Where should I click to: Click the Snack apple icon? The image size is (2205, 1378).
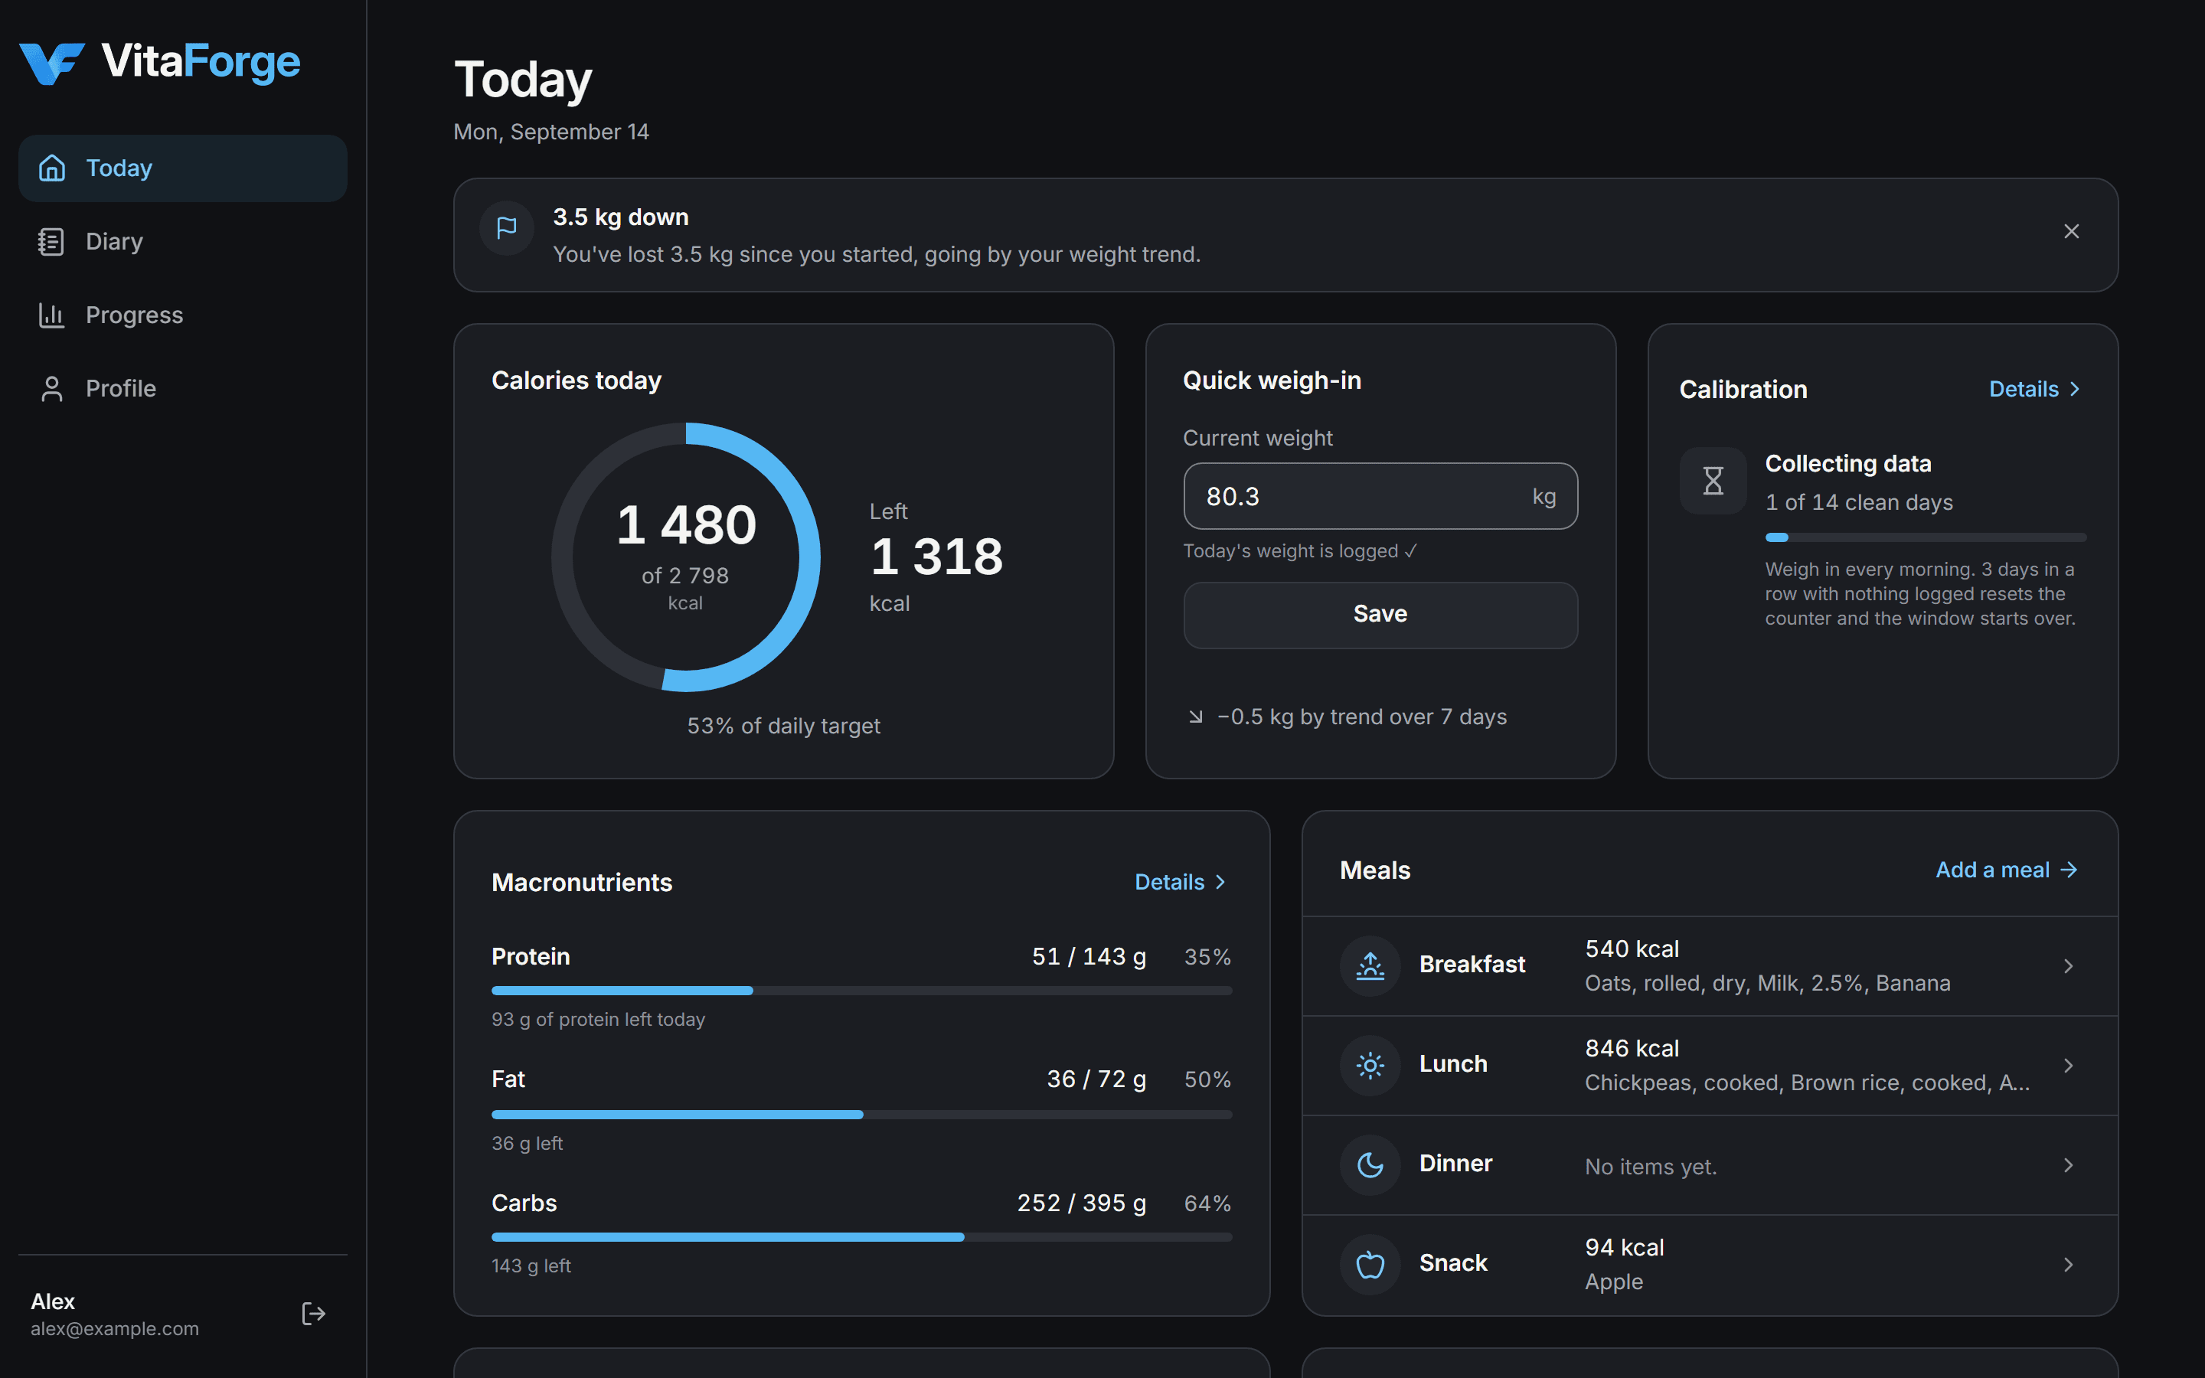(1370, 1264)
